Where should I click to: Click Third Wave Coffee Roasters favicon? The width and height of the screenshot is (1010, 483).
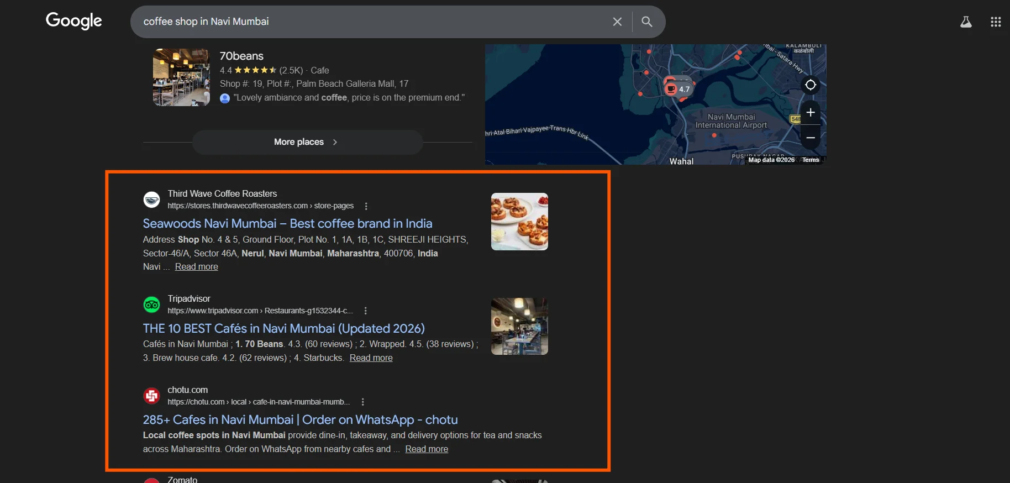coord(151,200)
